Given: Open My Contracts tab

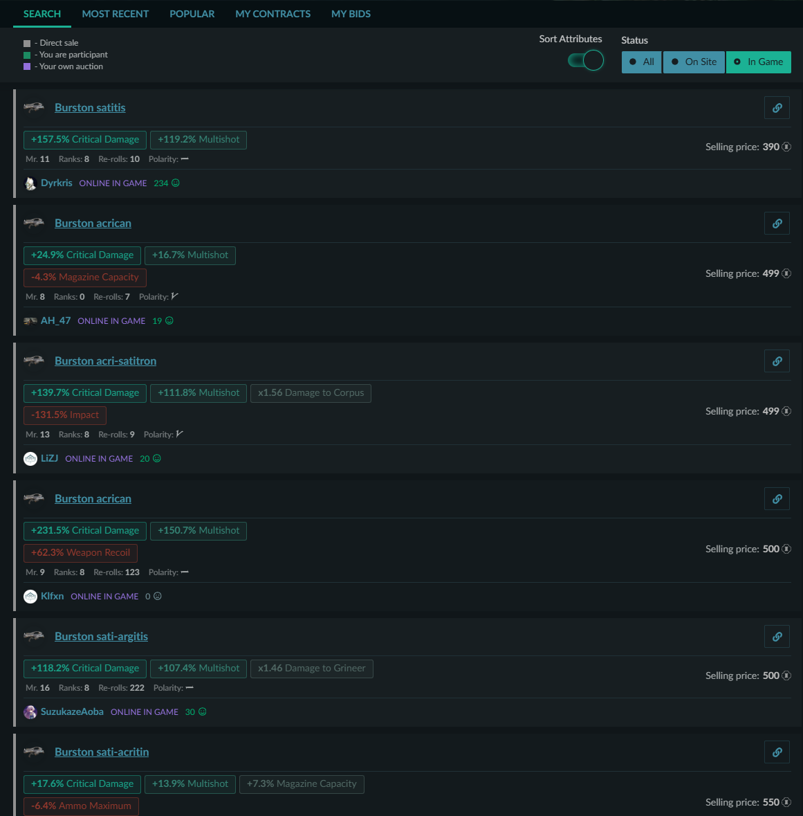Looking at the screenshot, I should (x=273, y=14).
